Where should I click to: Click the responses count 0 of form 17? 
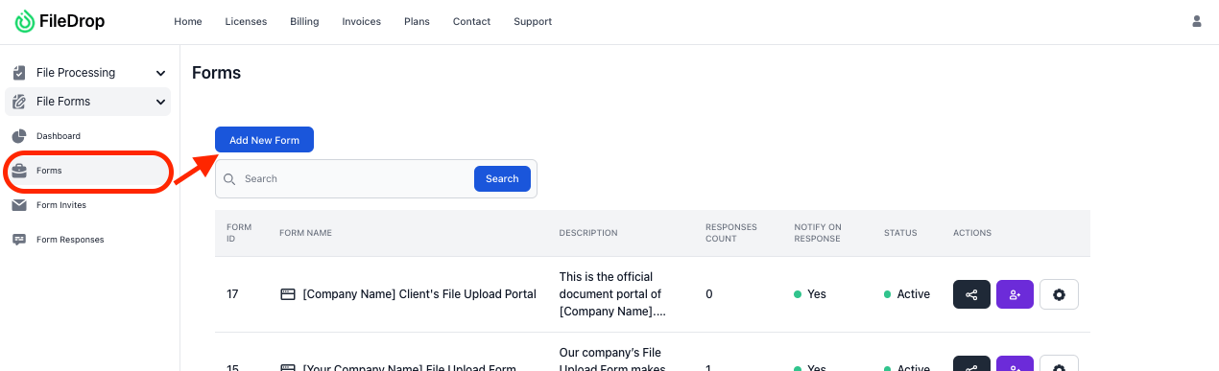pos(709,294)
